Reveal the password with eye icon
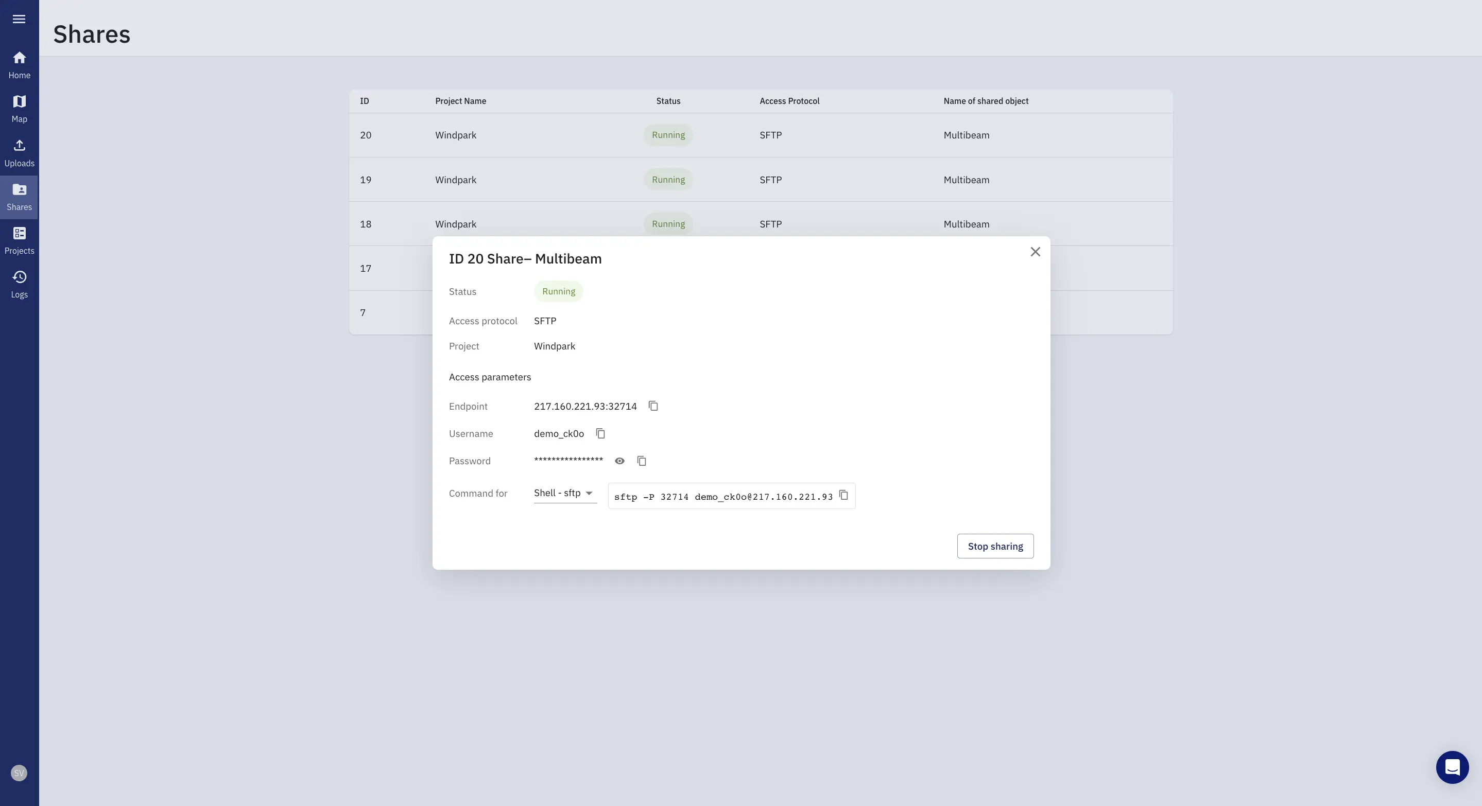Screen dimensions: 1482x806 (619, 461)
